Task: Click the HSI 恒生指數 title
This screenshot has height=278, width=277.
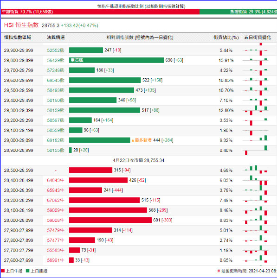Action: pyautogui.click(x=21, y=25)
